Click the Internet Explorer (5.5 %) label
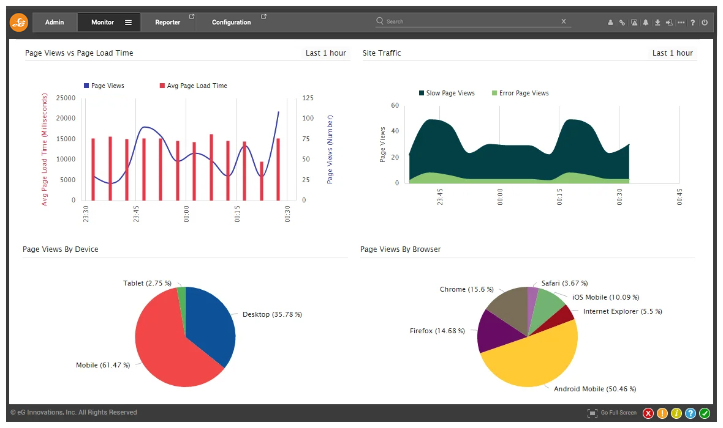723x428 pixels. pyautogui.click(x=623, y=312)
